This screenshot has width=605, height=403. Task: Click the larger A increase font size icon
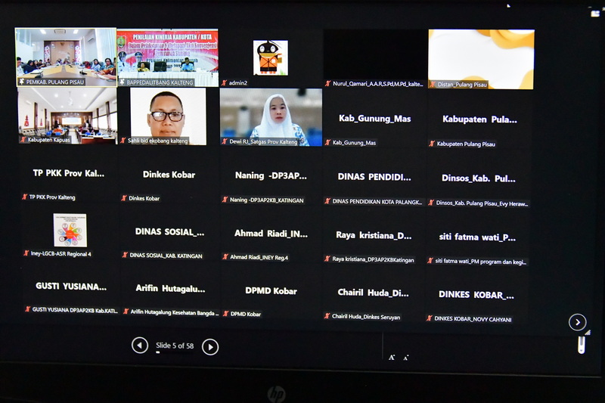tap(392, 358)
